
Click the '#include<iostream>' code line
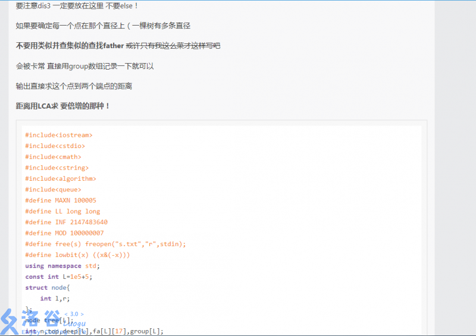pyautogui.click(x=58, y=135)
